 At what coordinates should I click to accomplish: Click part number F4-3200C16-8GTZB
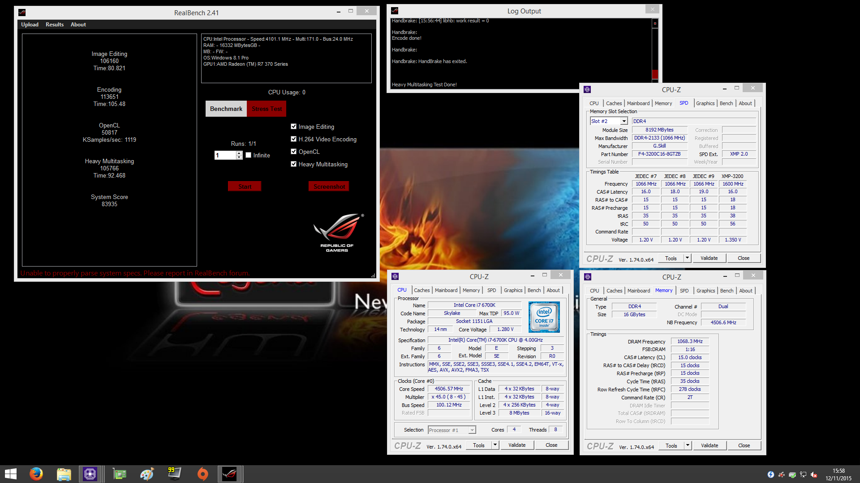tap(659, 154)
